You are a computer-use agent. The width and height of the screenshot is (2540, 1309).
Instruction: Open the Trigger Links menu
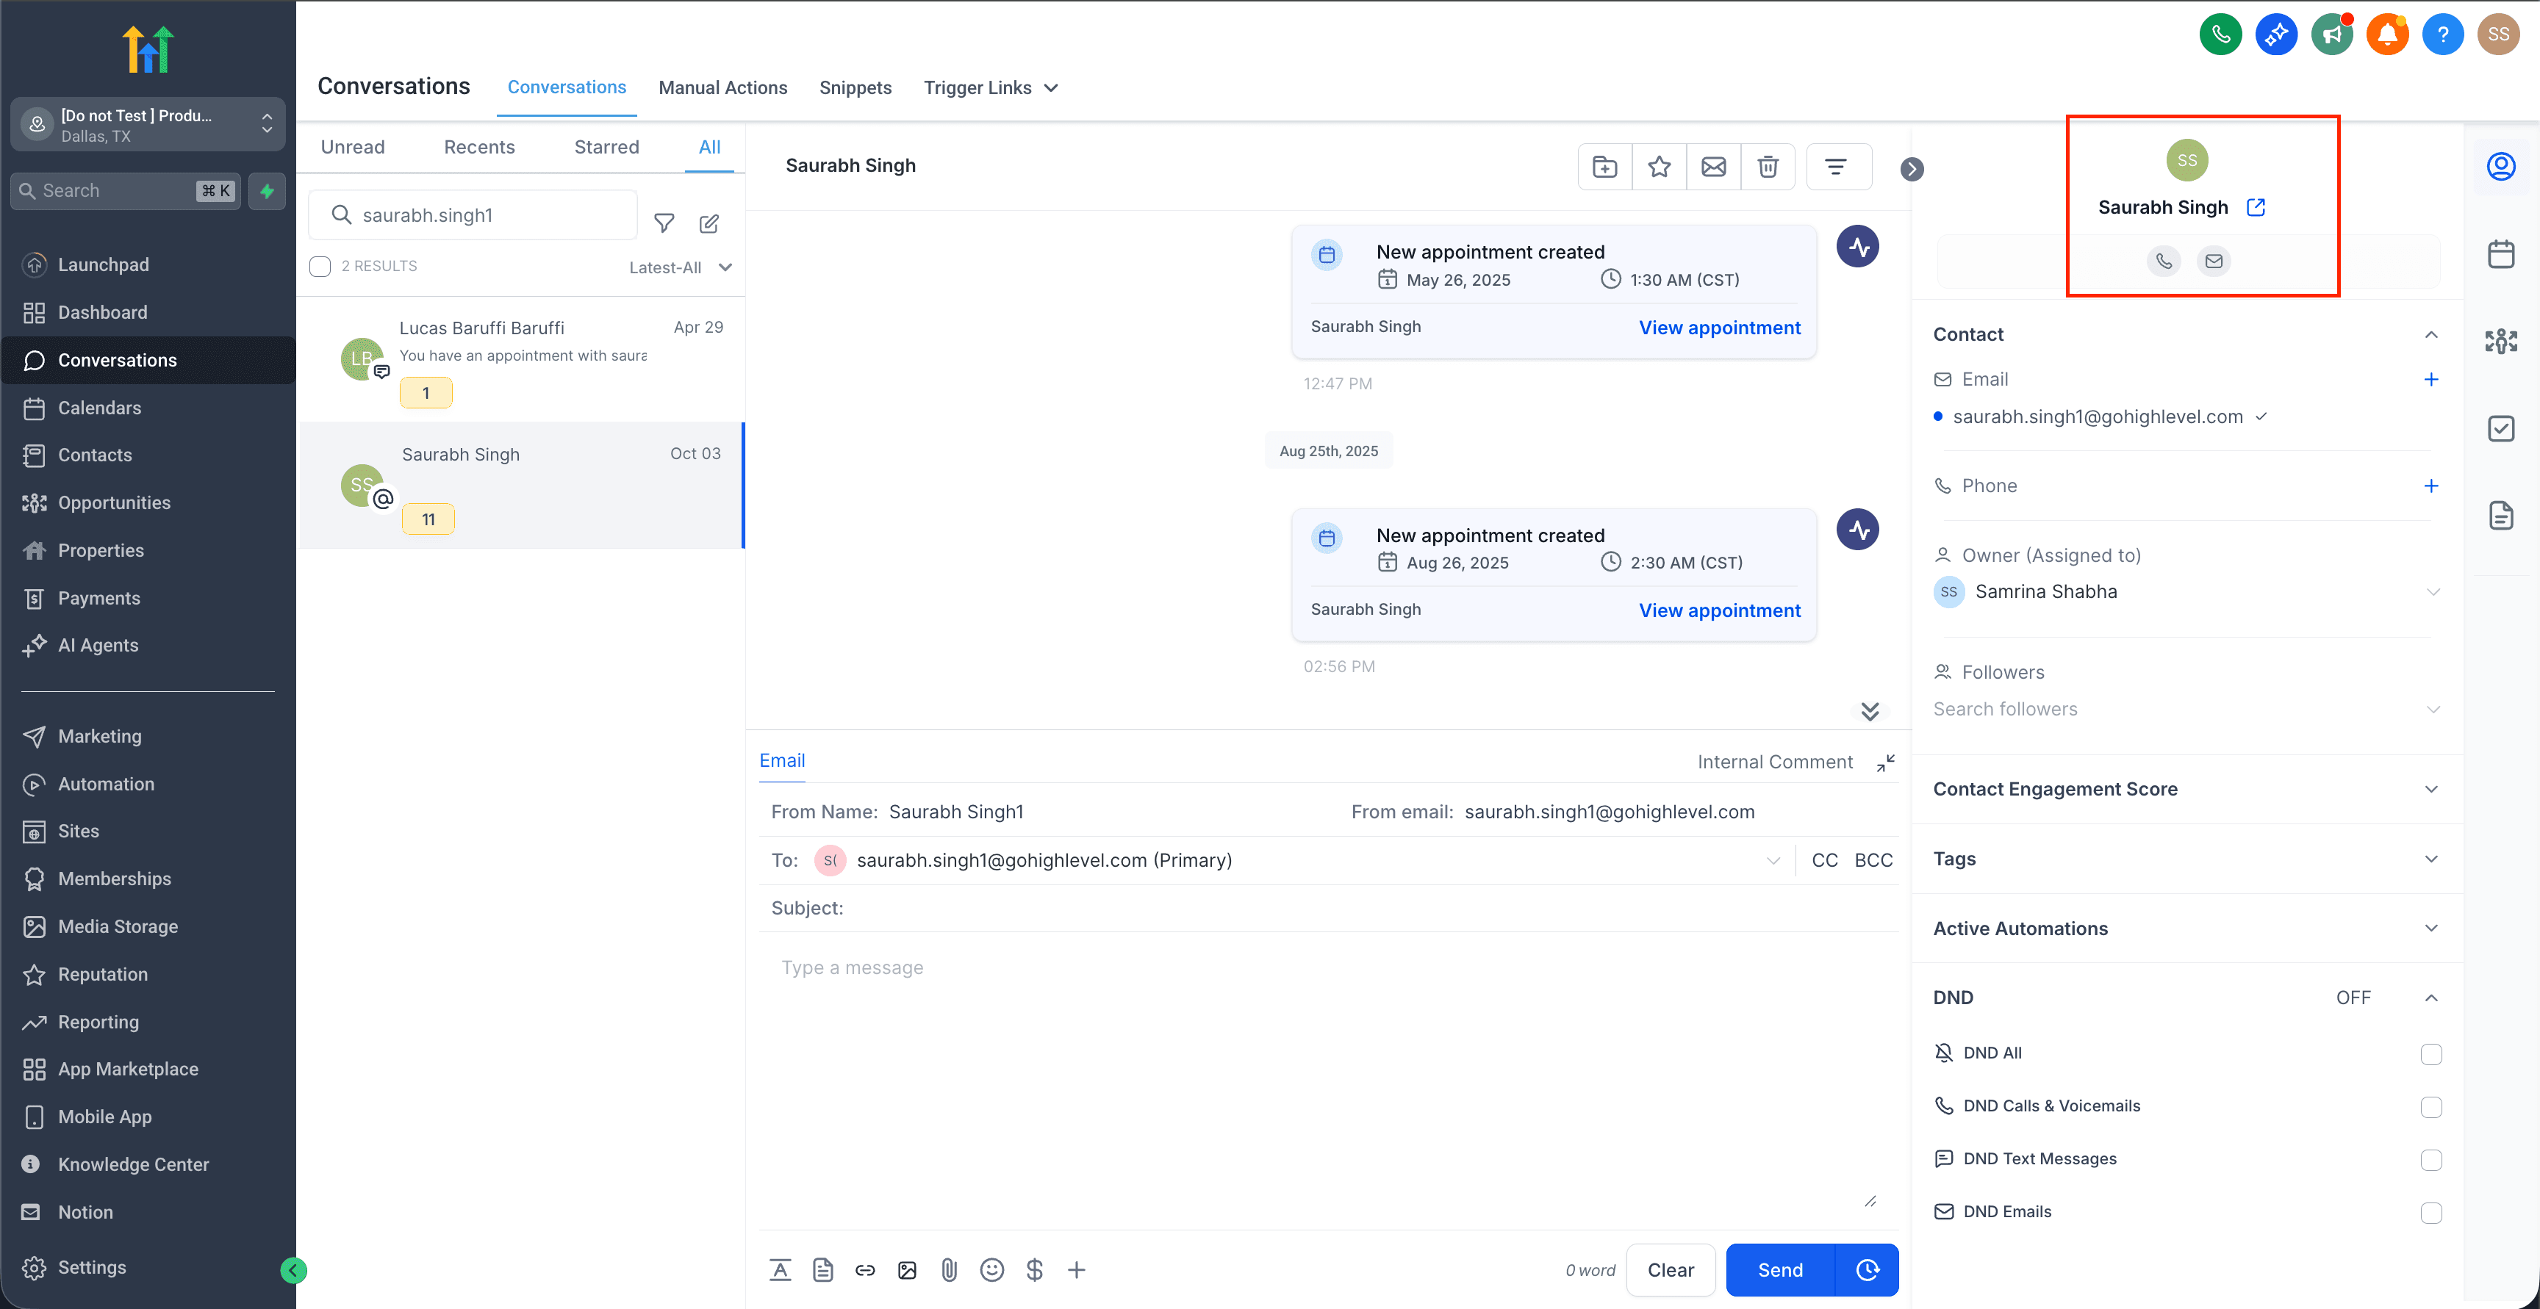click(990, 87)
